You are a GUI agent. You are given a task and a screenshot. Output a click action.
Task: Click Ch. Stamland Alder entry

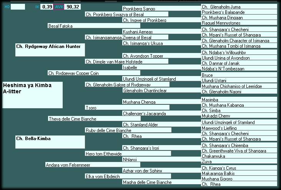tap(162, 124)
